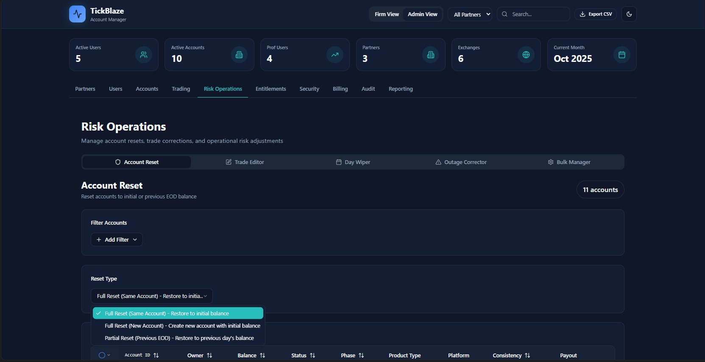Expand the Add Filter dropdown

click(x=117, y=239)
